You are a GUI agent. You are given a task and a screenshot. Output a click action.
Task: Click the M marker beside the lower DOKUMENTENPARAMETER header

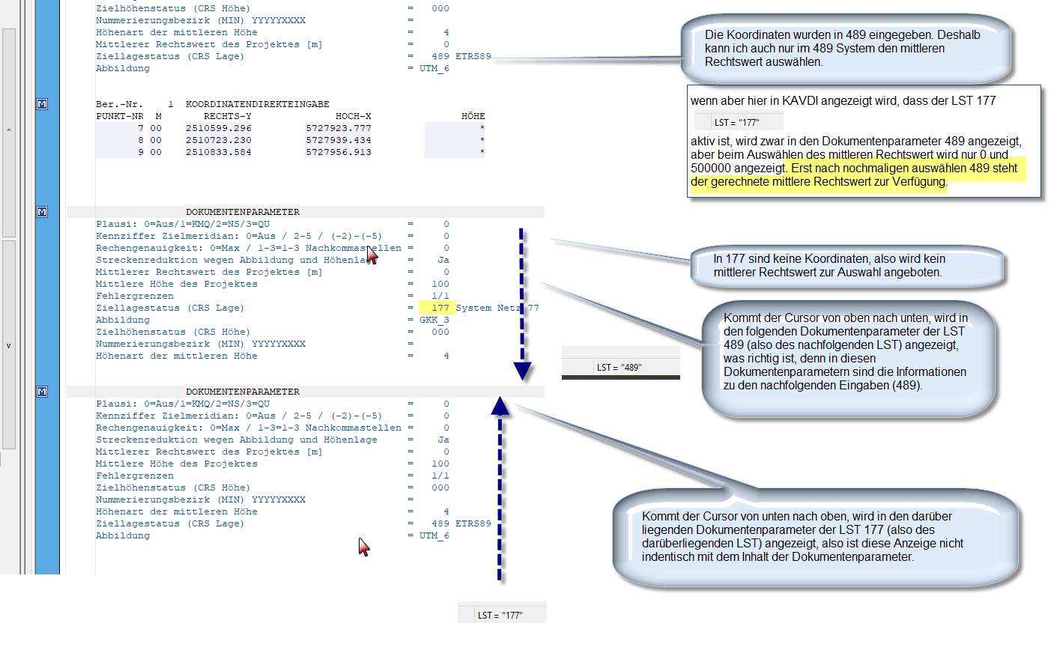(x=42, y=392)
